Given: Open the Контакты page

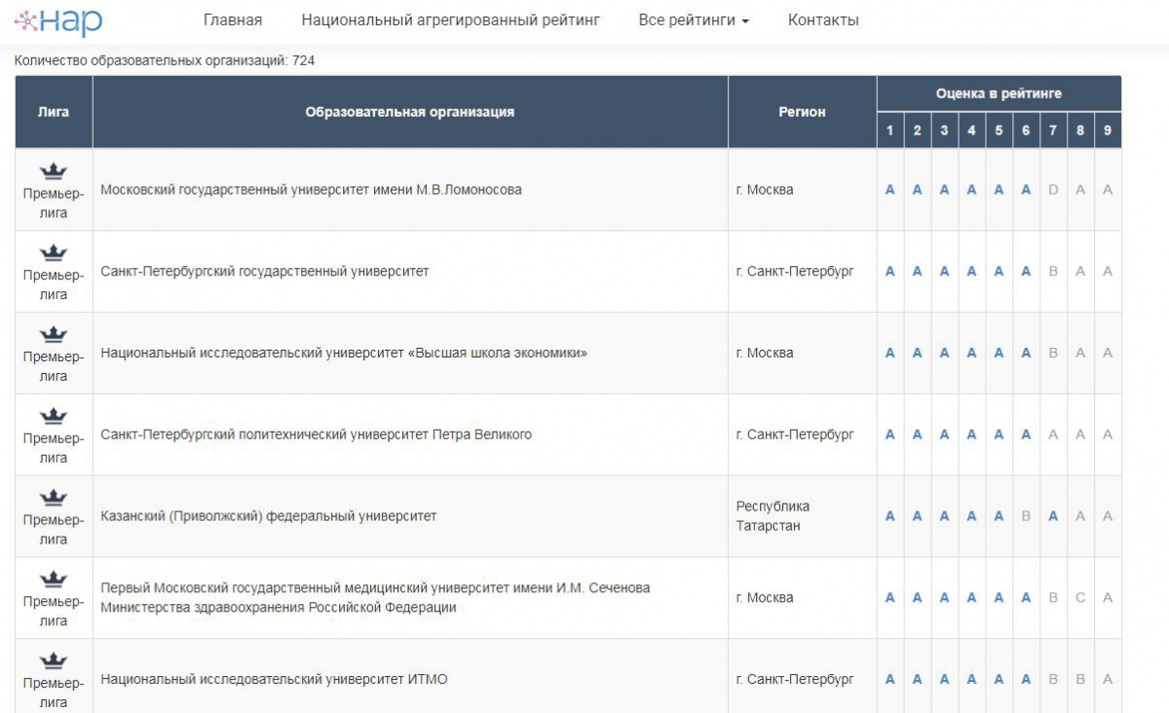Looking at the screenshot, I should pyautogui.click(x=823, y=20).
